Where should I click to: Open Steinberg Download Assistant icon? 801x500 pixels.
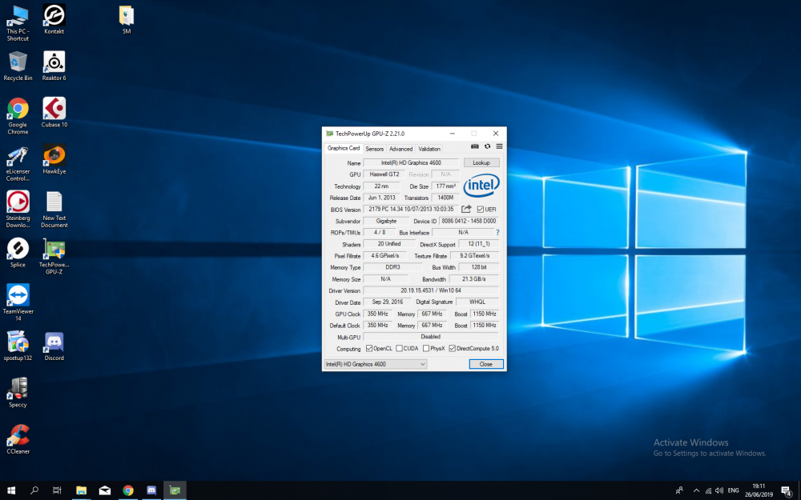click(x=18, y=209)
